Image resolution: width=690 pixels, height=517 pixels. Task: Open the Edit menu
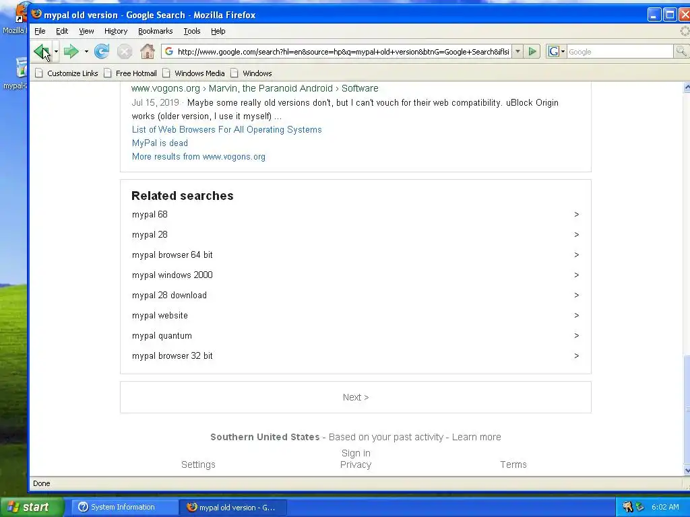(62, 31)
